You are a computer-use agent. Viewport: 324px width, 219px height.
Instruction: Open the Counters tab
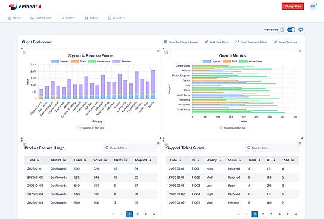coord(117,18)
